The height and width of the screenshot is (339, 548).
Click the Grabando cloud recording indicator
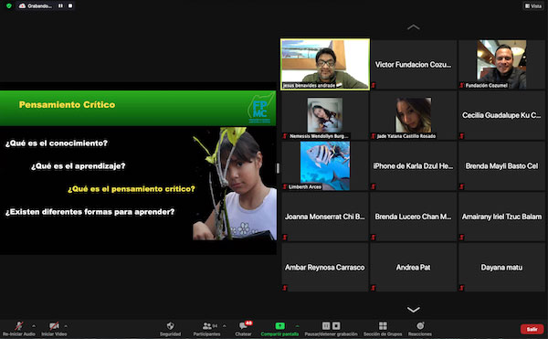click(x=36, y=6)
